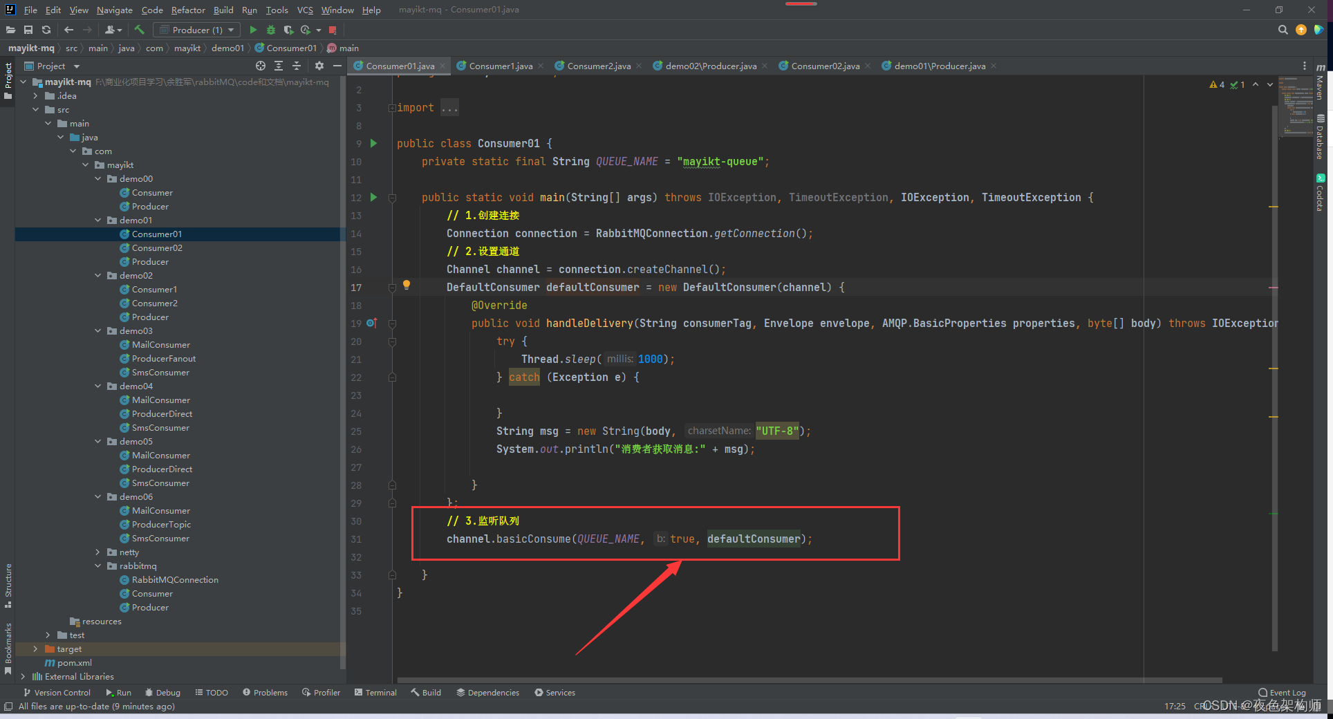This screenshot has height=719, width=1333.
Task: Close the Consumer2.java tab
Action: click(x=639, y=66)
